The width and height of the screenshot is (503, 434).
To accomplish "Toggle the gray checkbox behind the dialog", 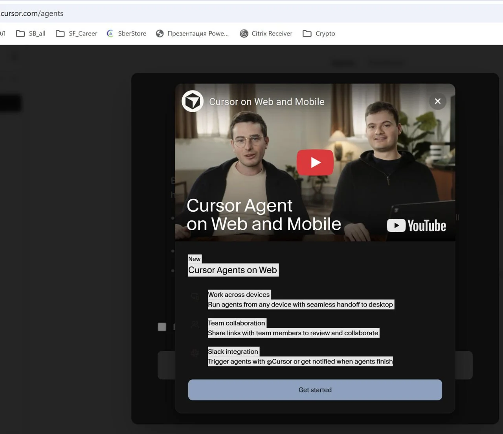I will (x=162, y=327).
